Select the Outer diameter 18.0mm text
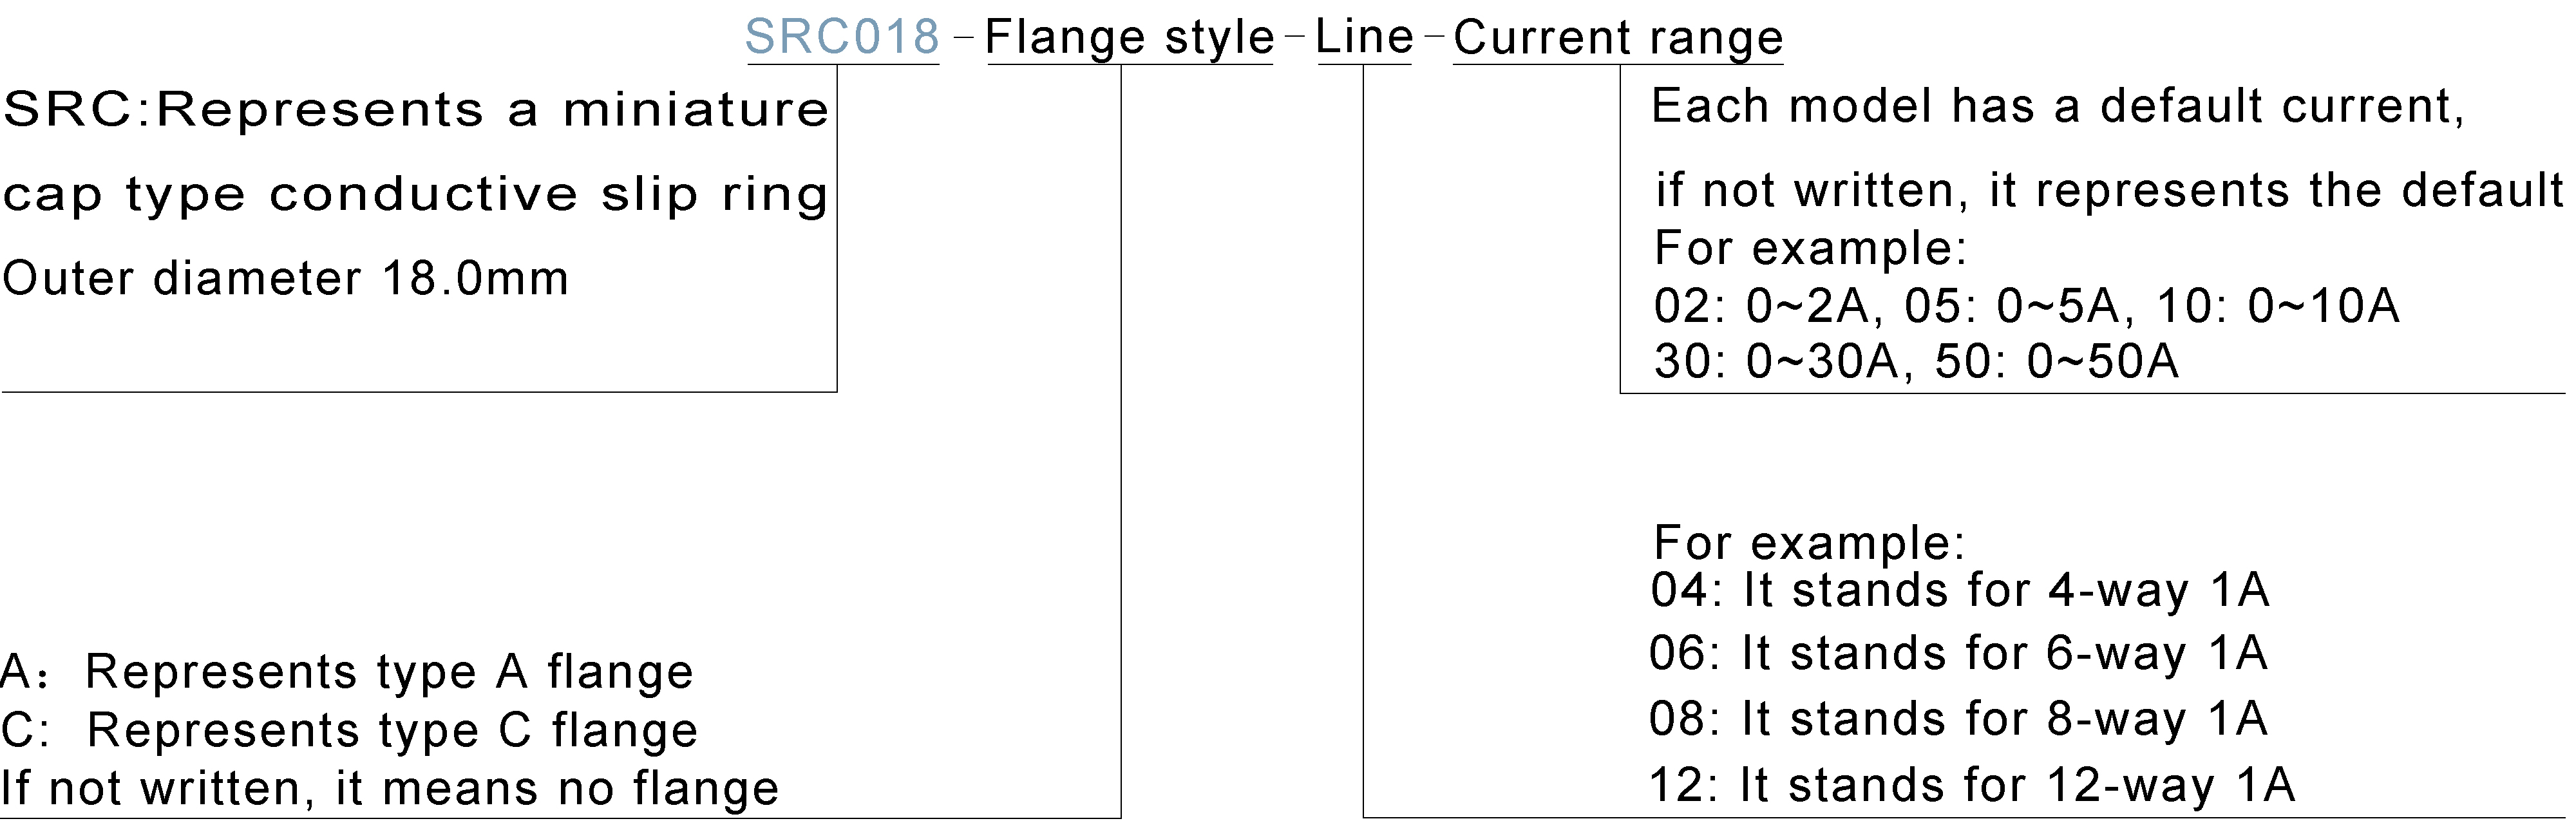 coord(286,278)
